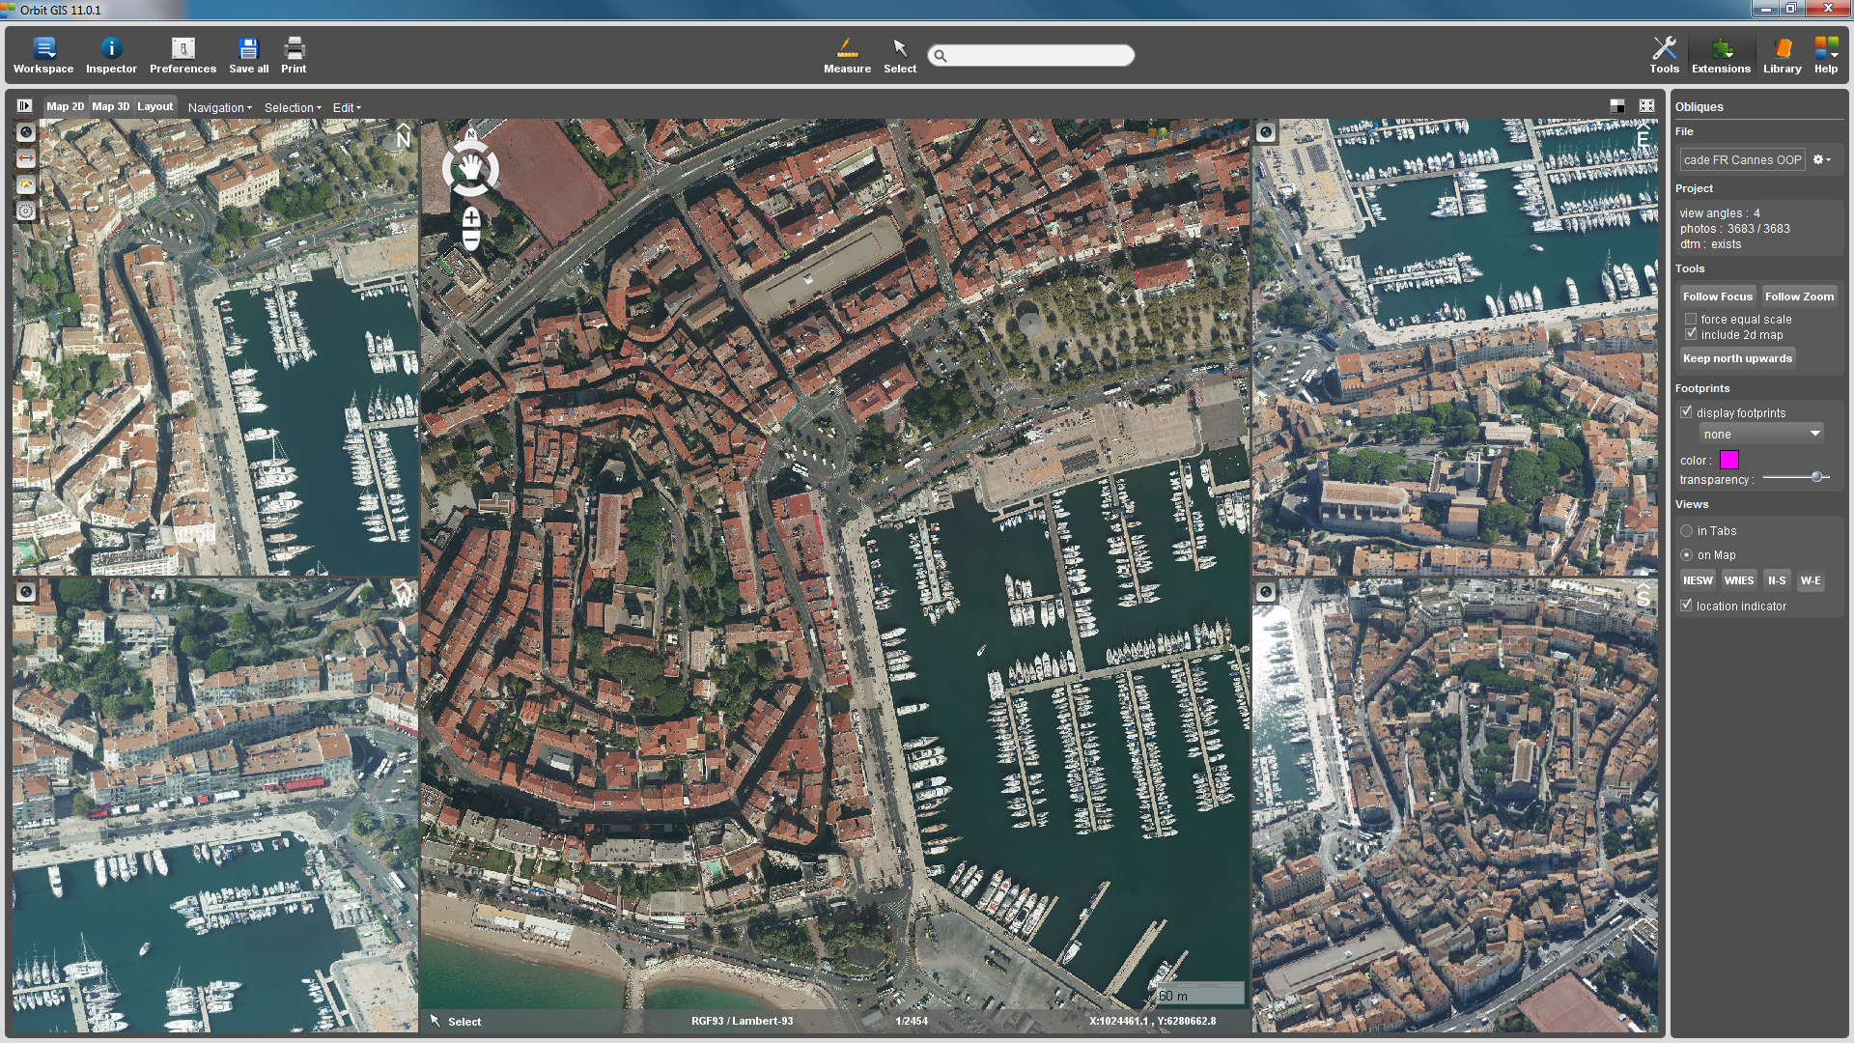1854x1043 pixels.
Task: Select the in Tabs radio button
Action: point(1686,531)
